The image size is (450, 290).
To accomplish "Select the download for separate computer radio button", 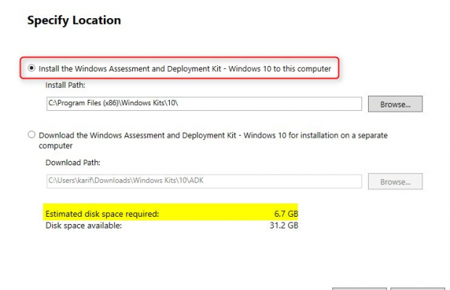I will (x=31, y=135).
